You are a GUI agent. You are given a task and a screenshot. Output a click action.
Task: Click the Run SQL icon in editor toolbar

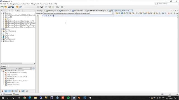pos(117,13)
